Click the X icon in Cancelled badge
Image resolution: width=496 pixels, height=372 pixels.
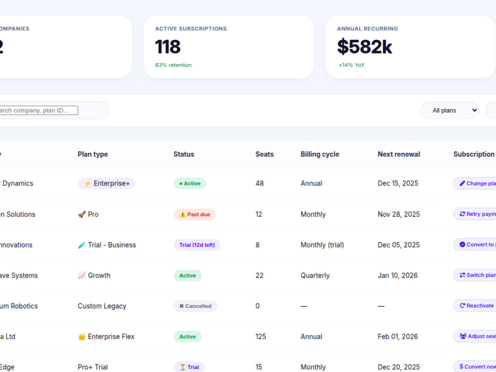pos(182,306)
